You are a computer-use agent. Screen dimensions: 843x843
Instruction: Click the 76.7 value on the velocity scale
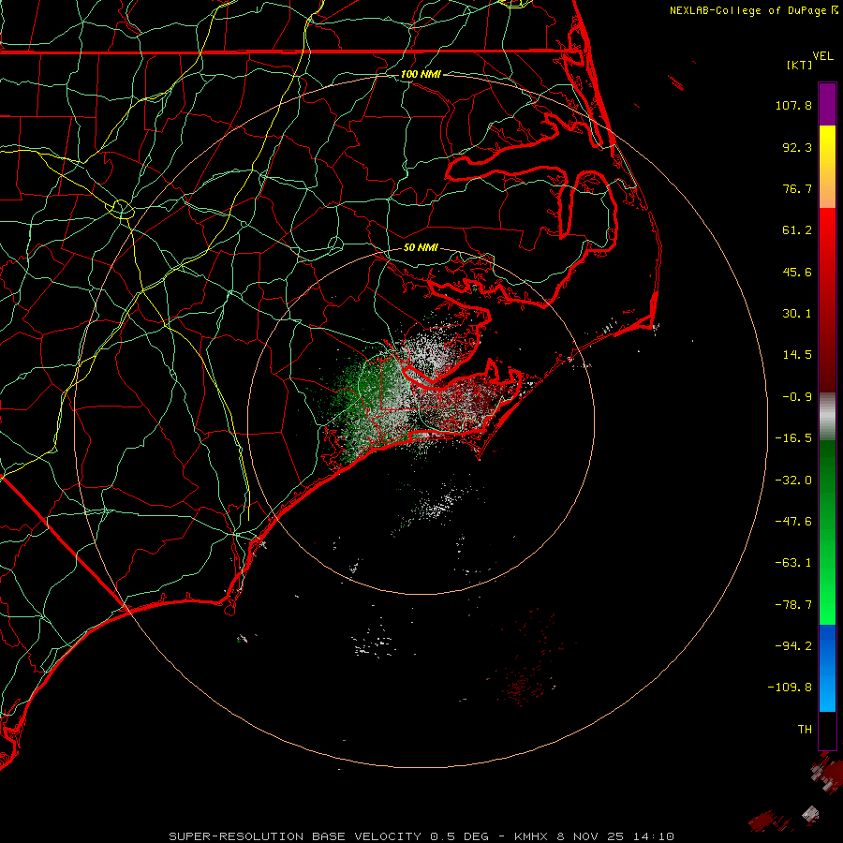click(797, 188)
